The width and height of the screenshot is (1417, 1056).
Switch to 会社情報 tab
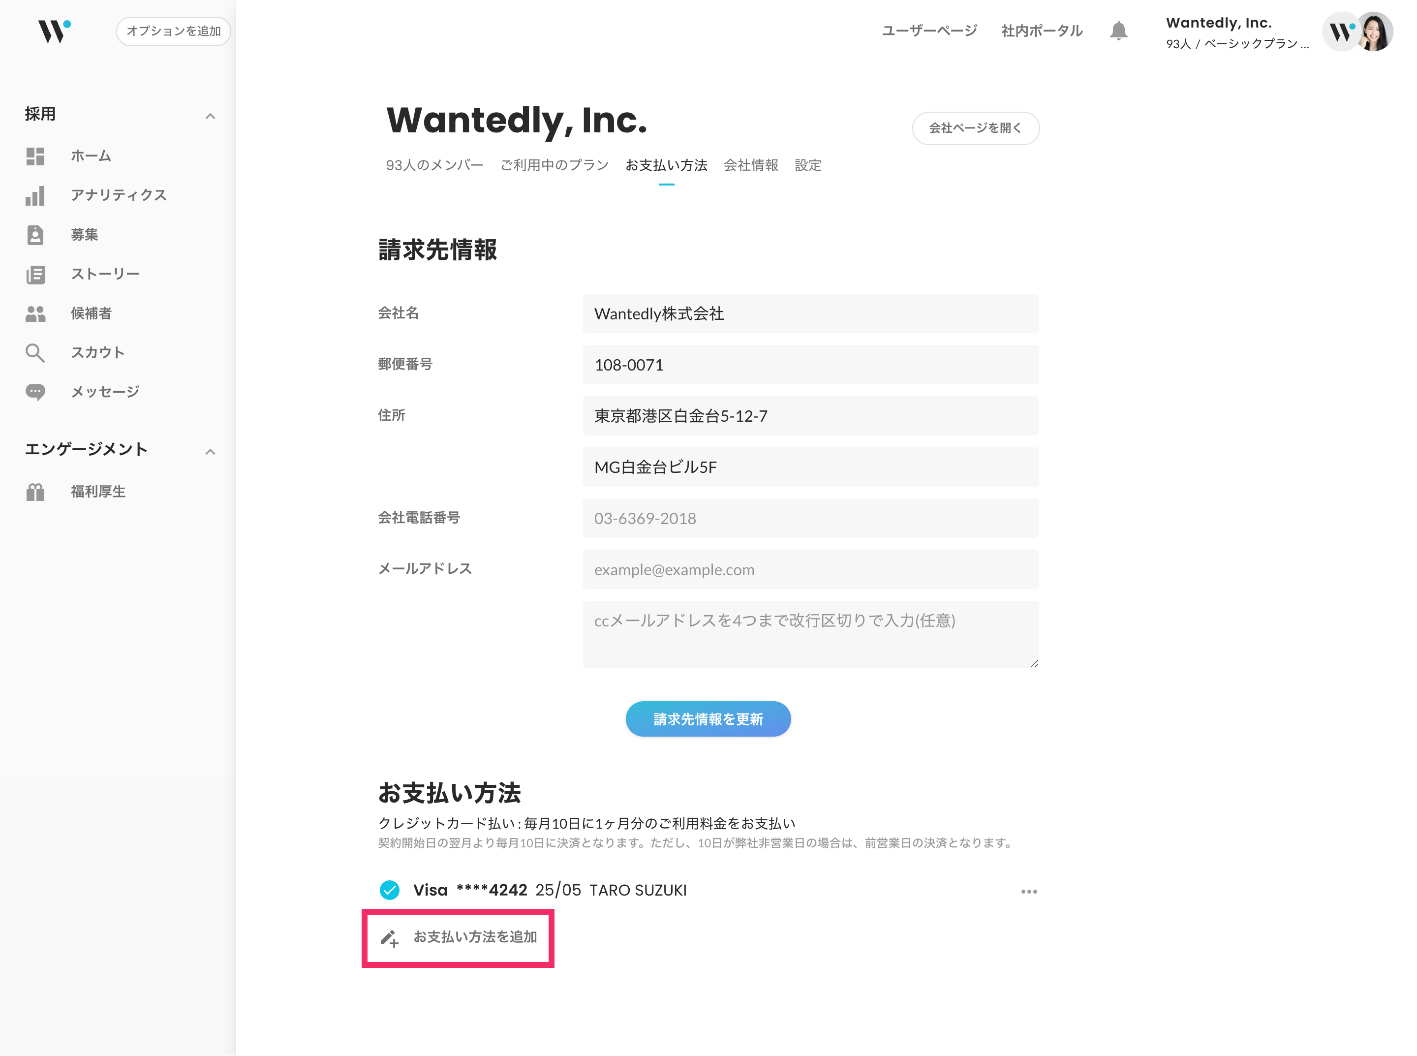(750, 165)
